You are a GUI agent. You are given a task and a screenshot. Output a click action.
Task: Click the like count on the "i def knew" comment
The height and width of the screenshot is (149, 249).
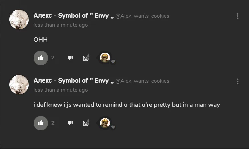tap(53, 123)
